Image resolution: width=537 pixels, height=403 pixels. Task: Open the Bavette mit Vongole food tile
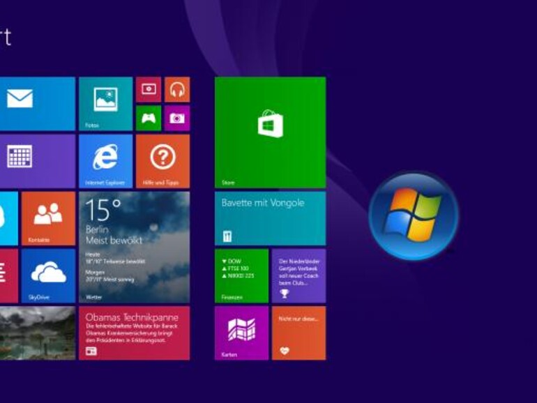point(270,218)
